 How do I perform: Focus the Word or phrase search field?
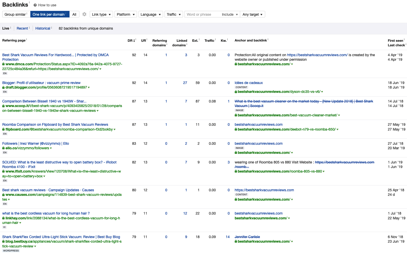[x=202, y=14]
